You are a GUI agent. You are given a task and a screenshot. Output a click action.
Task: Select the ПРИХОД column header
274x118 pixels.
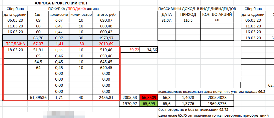pyautogui.click(x=188, y=14)
